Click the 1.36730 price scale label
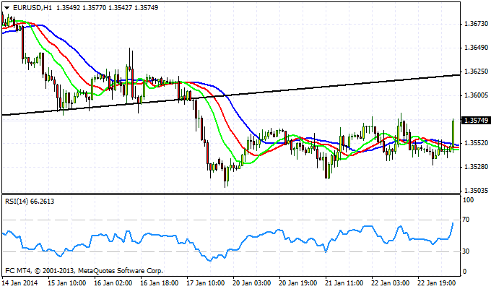 477,24
